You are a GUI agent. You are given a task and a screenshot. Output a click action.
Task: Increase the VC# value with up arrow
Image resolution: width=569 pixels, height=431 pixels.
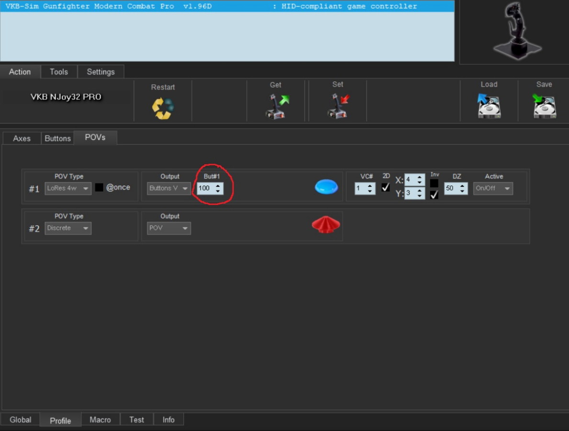370,185
